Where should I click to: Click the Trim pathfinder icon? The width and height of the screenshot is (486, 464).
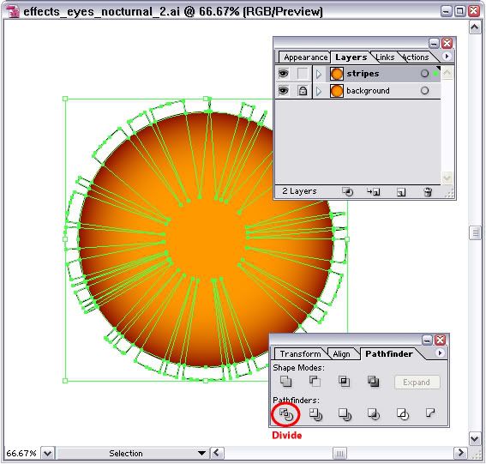[315, 414]
